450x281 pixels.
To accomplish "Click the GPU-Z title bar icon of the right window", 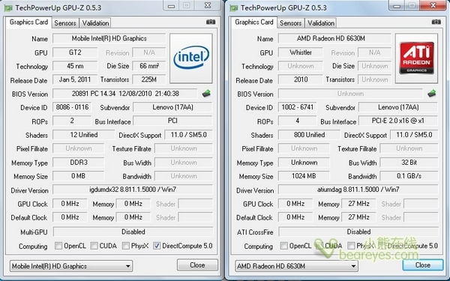I will pyautogui.click(x=234, y=7).
